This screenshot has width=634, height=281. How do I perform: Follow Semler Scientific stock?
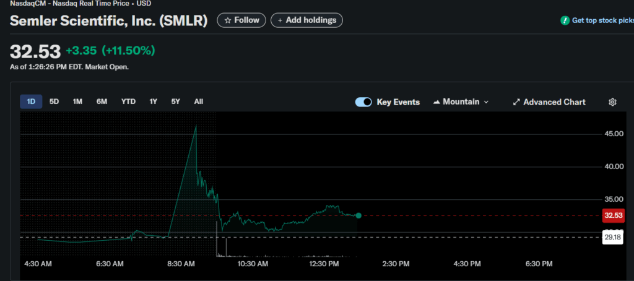(241, 20)
